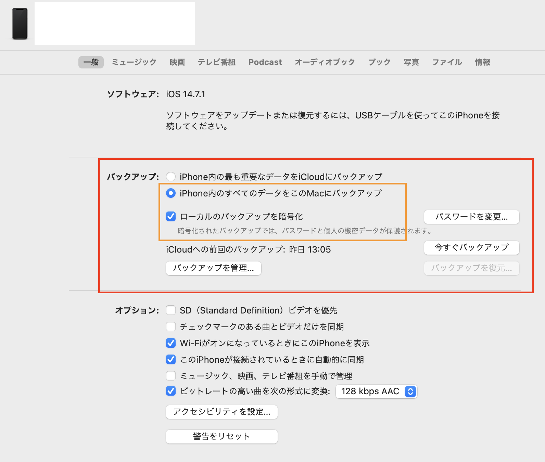Check チェックマークのある曲とビデオだけを同期
545x462 pixels.
(x=171, y=326)
